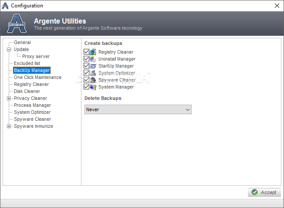Select Registry Cleaner in the settings tree

coord(31,84)
